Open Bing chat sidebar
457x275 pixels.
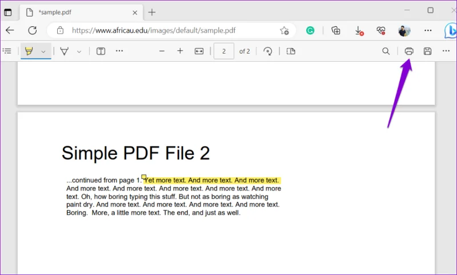(451, 30)
